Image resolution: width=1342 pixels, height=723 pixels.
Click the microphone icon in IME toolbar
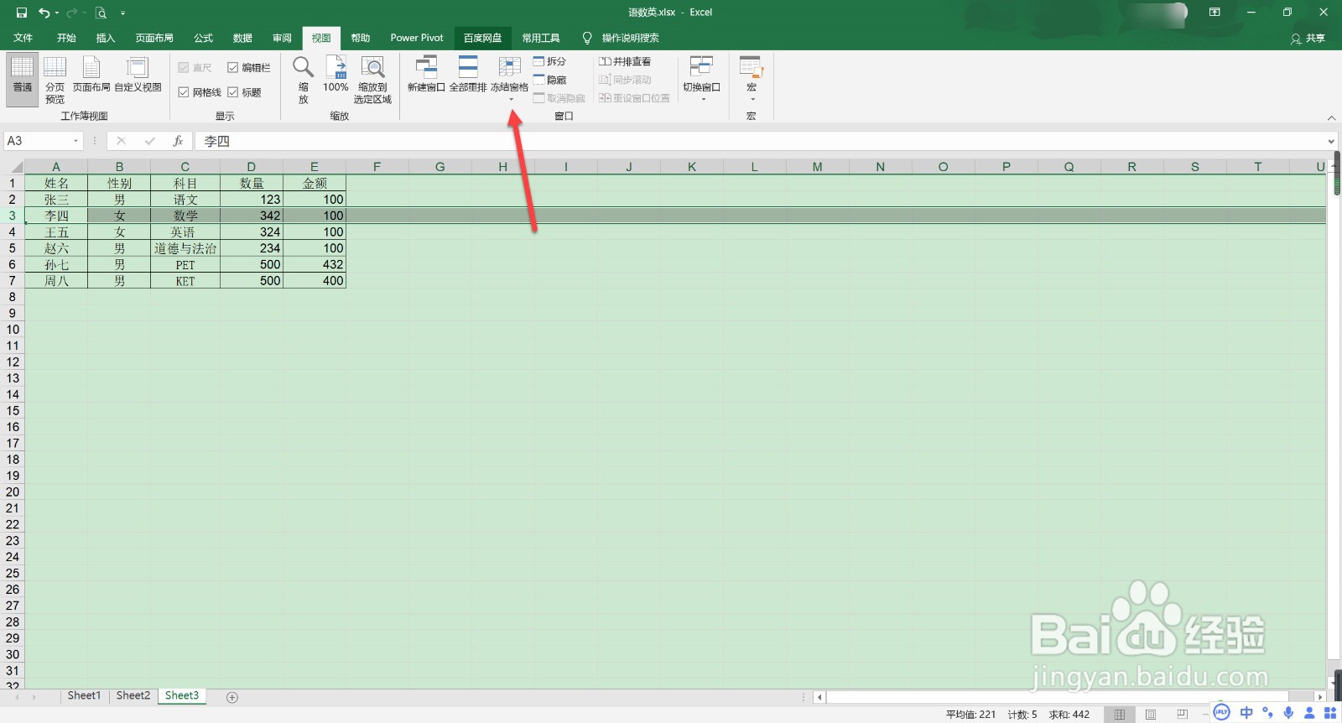(x=1288, y=712)
